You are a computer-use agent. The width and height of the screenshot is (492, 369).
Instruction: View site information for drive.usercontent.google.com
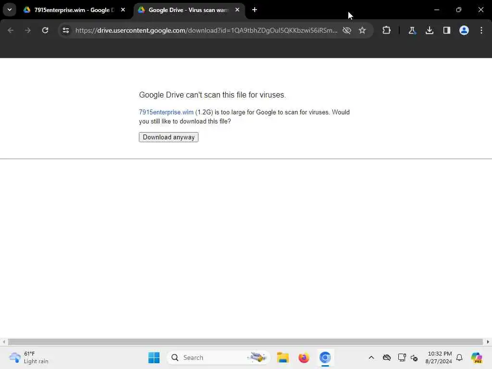pos(65,30)
